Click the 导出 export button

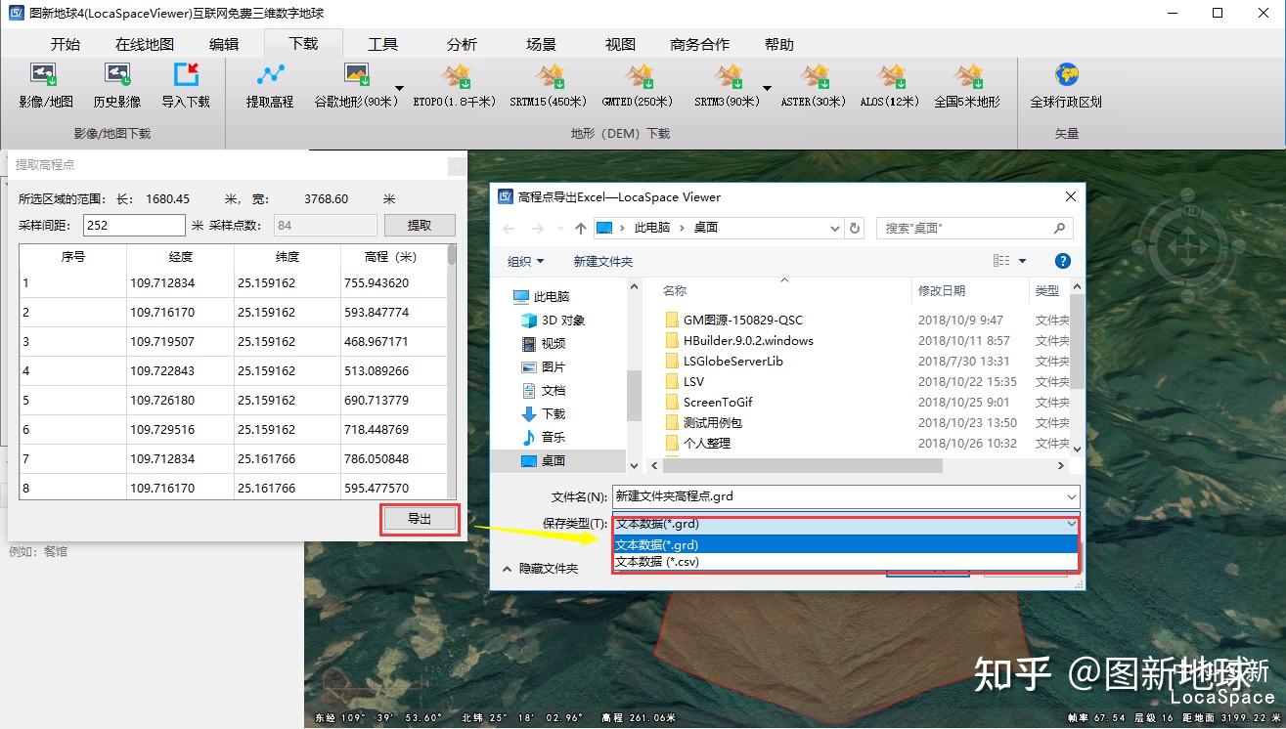pos(420,519)
